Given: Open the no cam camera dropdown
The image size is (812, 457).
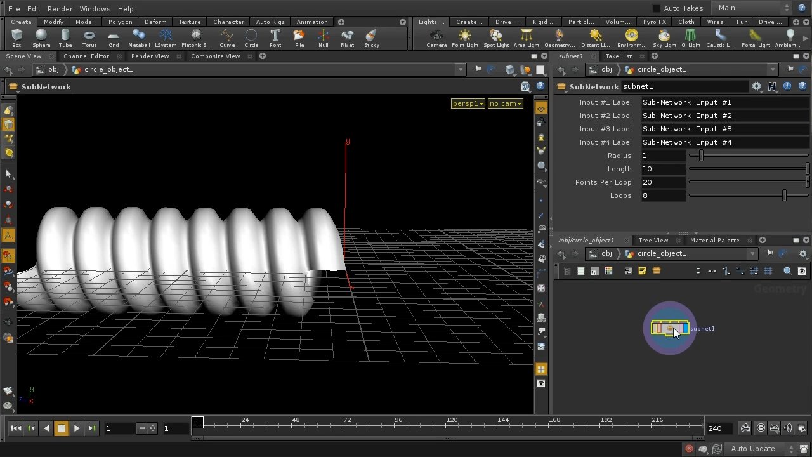Looking at the screenshot, I should 505,103.
